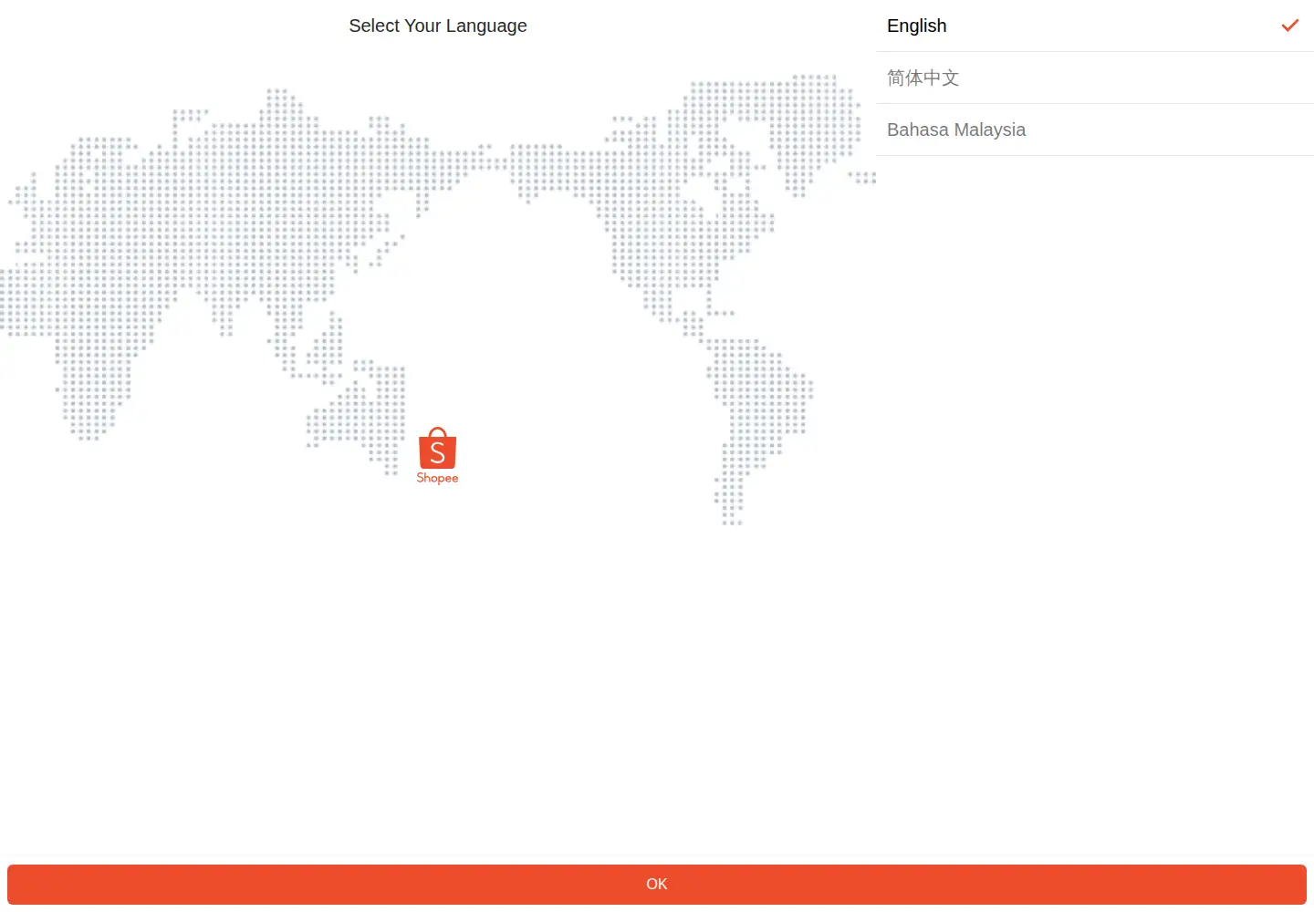Click the Select Your Language heading
Viewport: 1314px width, 912px height.
438,26
